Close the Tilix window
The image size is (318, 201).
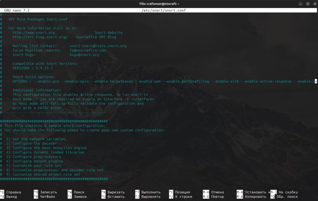tap(315, 4)
